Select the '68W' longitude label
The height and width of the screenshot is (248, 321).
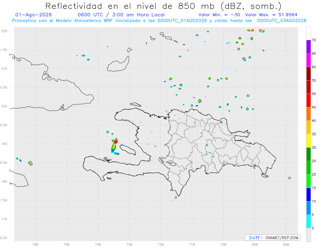coord(286,244)
